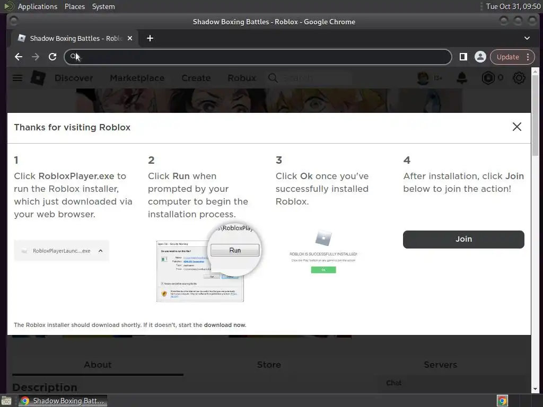Open the Create page
Viewport: 543px width, 407px height.
coord(196,78)
